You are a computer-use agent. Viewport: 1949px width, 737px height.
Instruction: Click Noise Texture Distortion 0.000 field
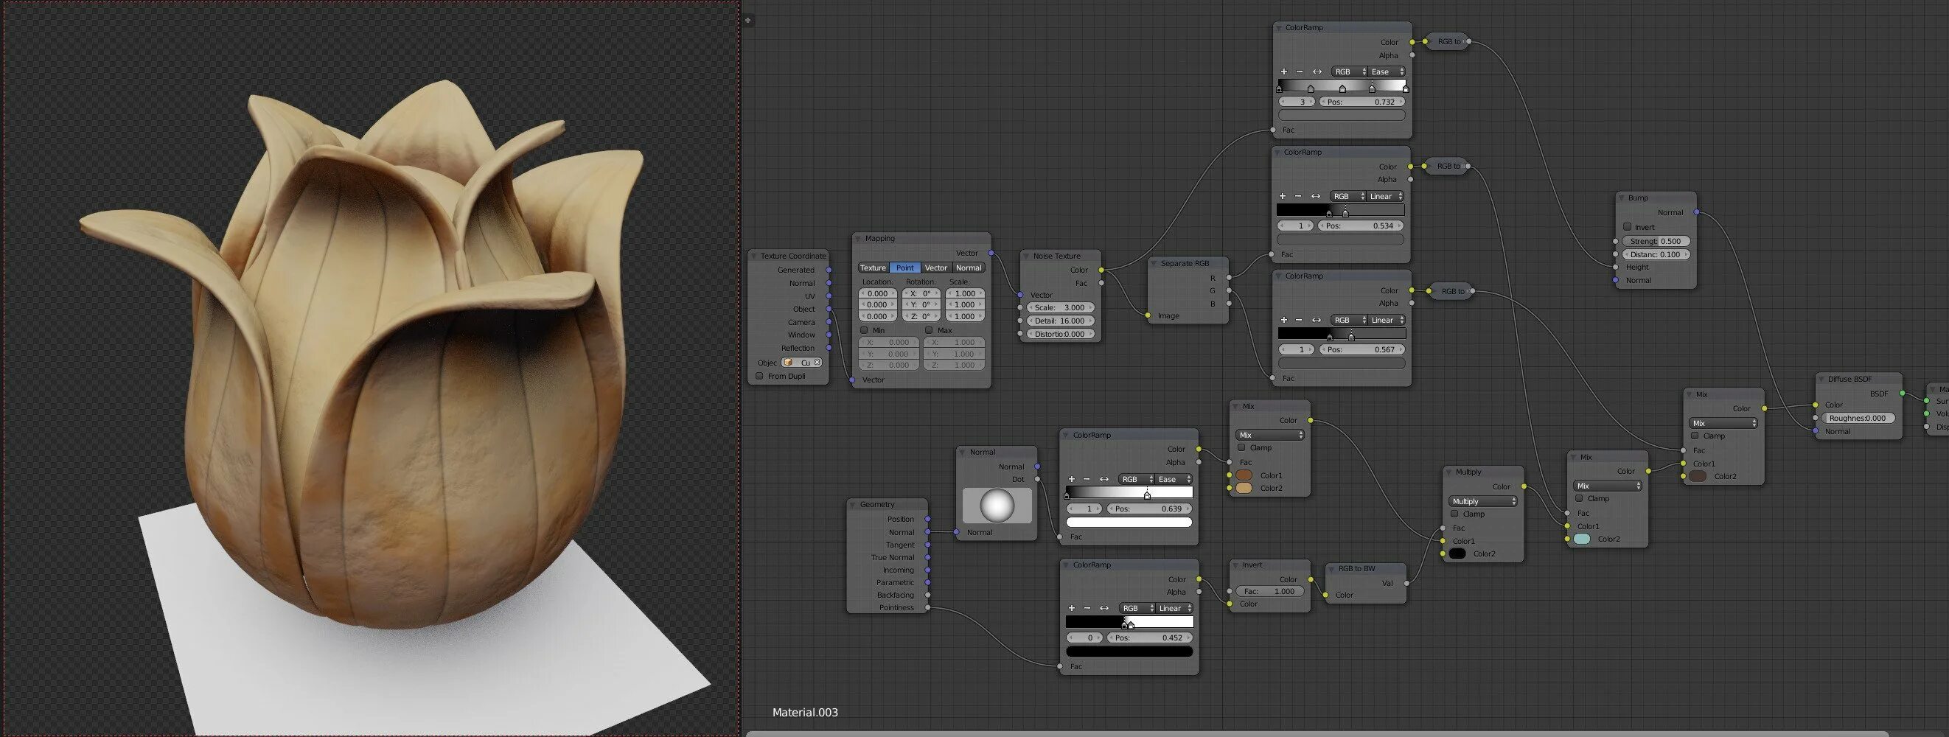pyautogui.click(x=1060, y=334)
